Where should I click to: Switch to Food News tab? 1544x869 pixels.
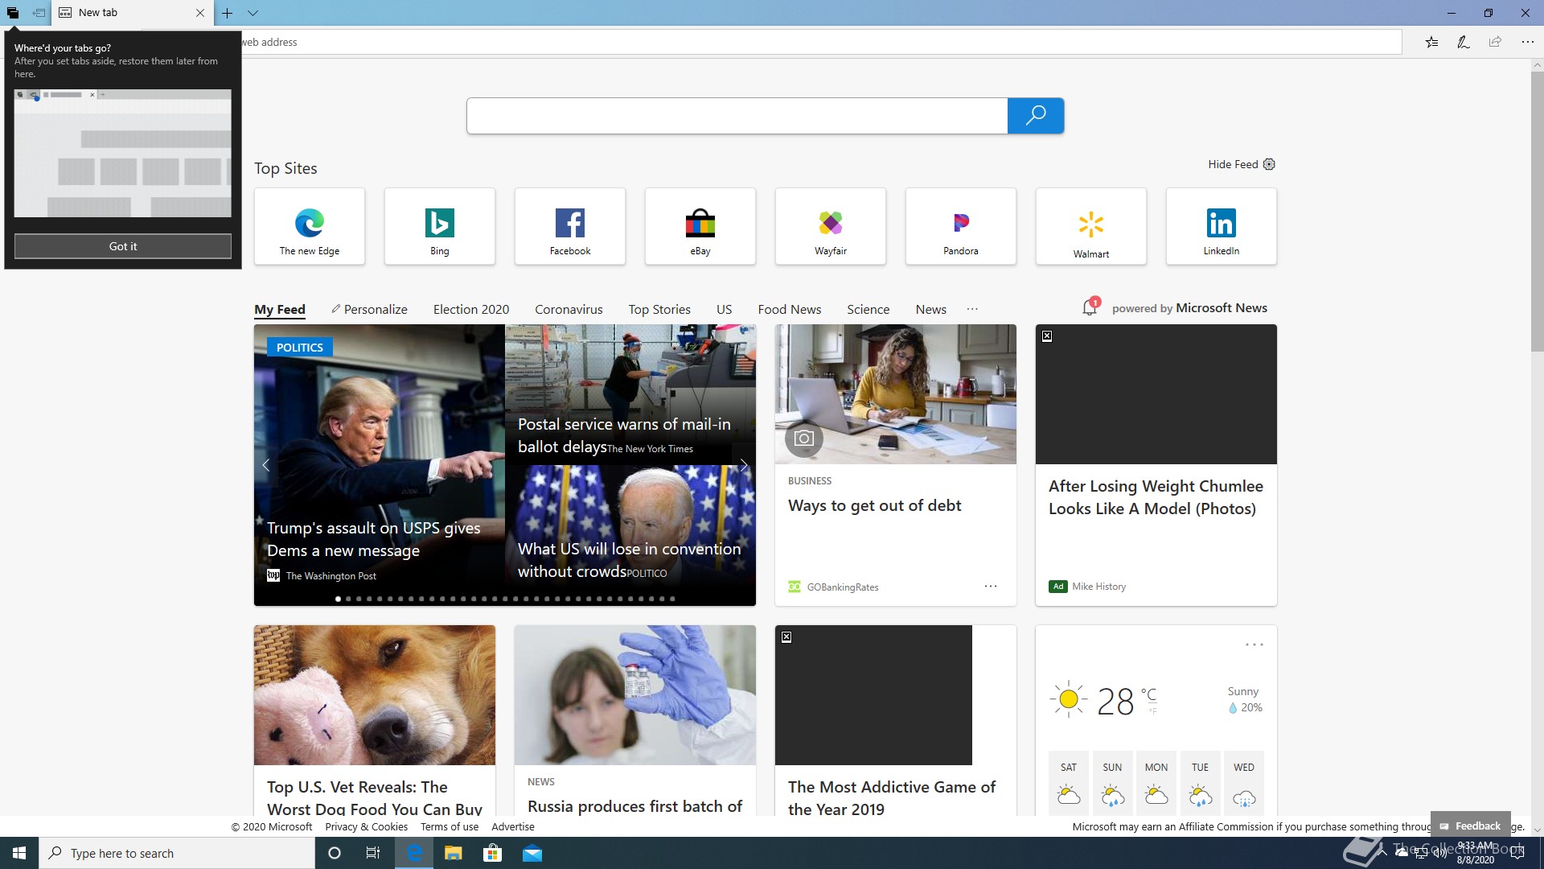pos(789,309)
